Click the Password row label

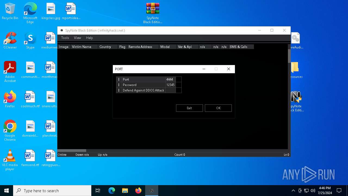[x=144, y=85]
